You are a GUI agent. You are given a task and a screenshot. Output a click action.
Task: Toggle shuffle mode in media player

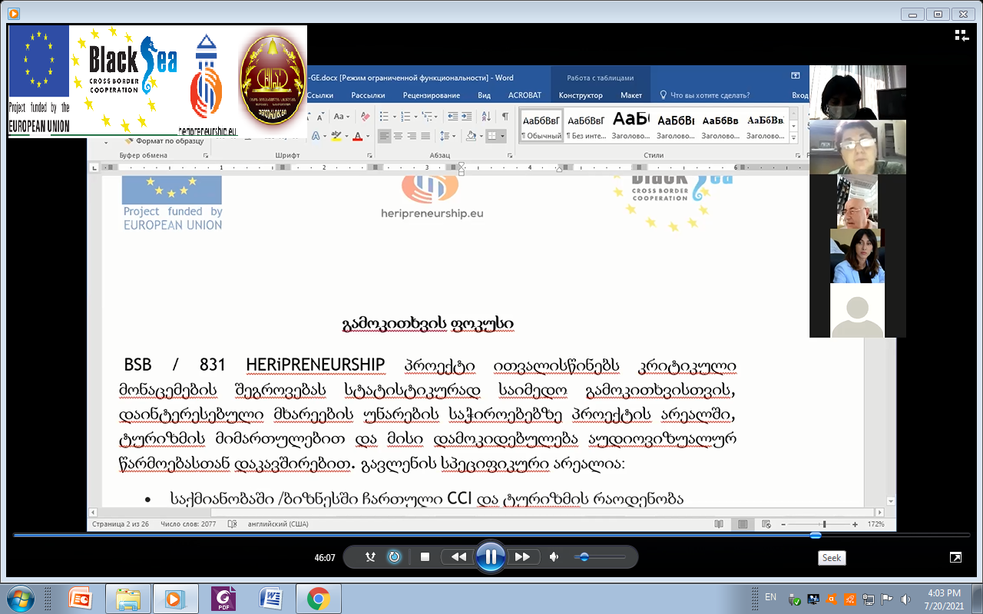pos(370,557)
